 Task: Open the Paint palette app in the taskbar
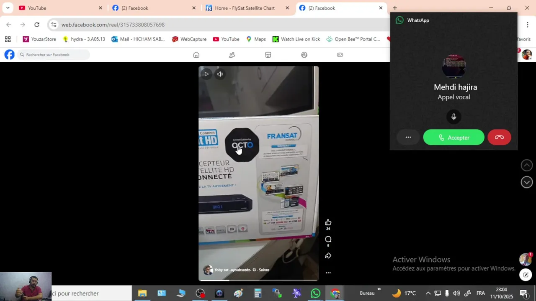pos(238,293)
